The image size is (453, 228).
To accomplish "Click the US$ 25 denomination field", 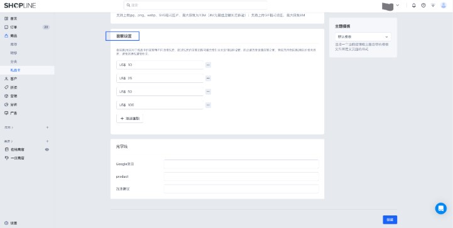I will tap(160, 79).
